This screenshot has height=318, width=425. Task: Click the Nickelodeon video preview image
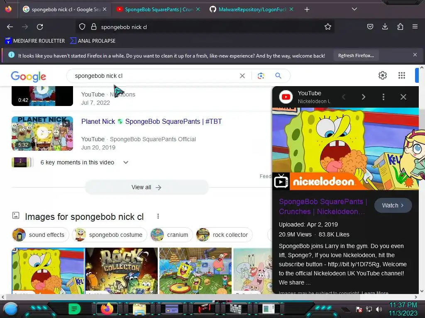coord(345,149)
